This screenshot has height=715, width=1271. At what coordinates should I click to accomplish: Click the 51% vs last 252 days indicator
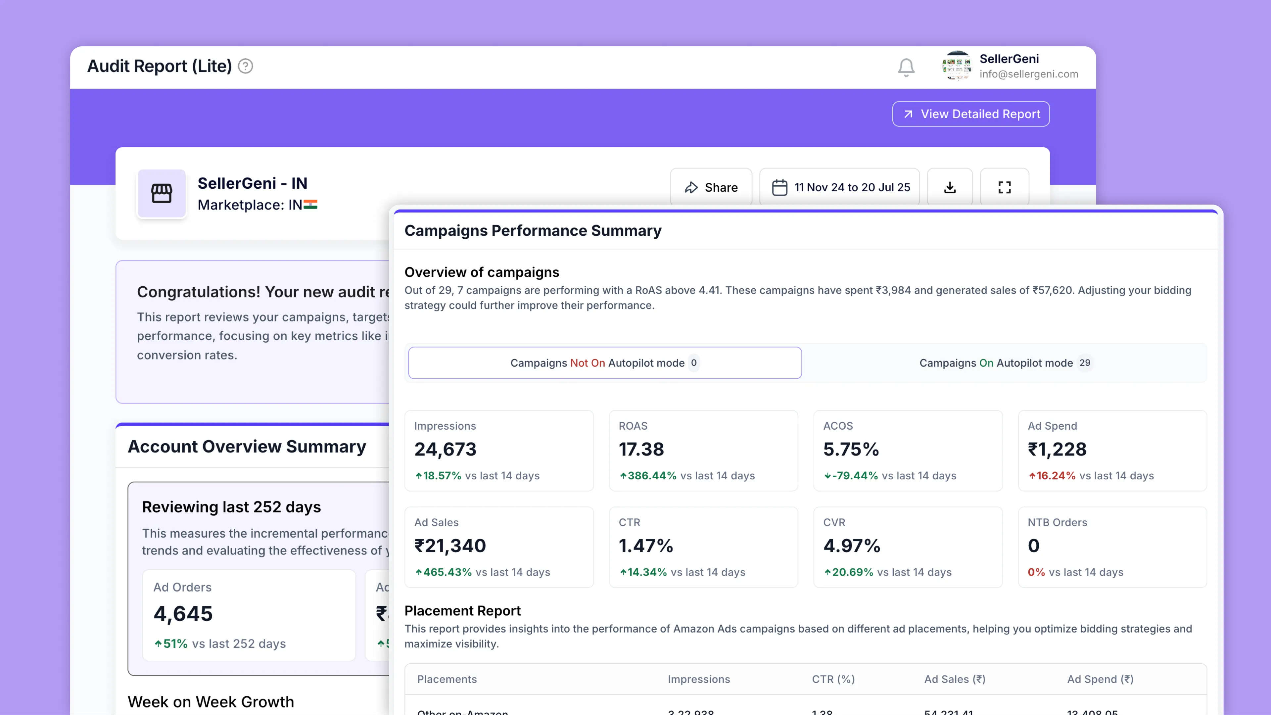point(219,644)
